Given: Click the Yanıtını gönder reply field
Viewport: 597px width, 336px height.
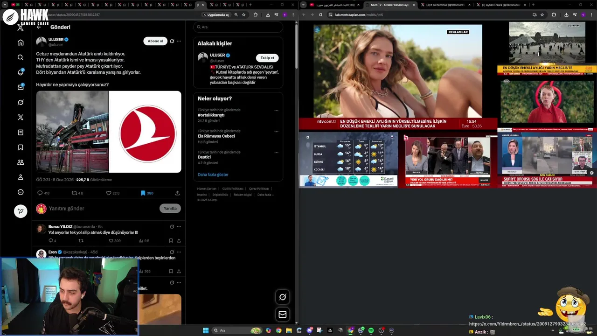Looking at the screenshot, I should point(66,209).
